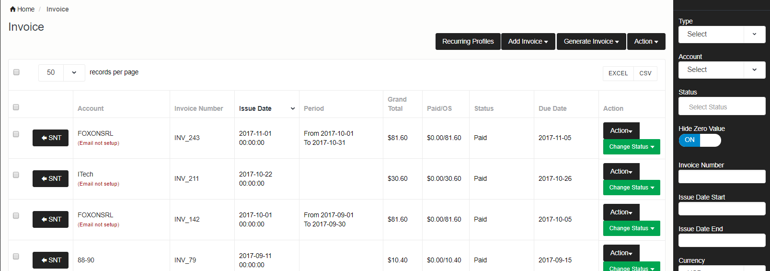Open Change Status for INV_243
Viewport: 770px width, 271px height.
(632, 147)
